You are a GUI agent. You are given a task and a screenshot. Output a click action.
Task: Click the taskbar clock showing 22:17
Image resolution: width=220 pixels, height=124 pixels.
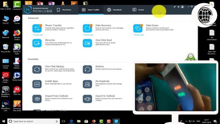(206, 121)
